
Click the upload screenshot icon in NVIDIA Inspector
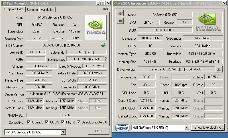coord(120,13)
